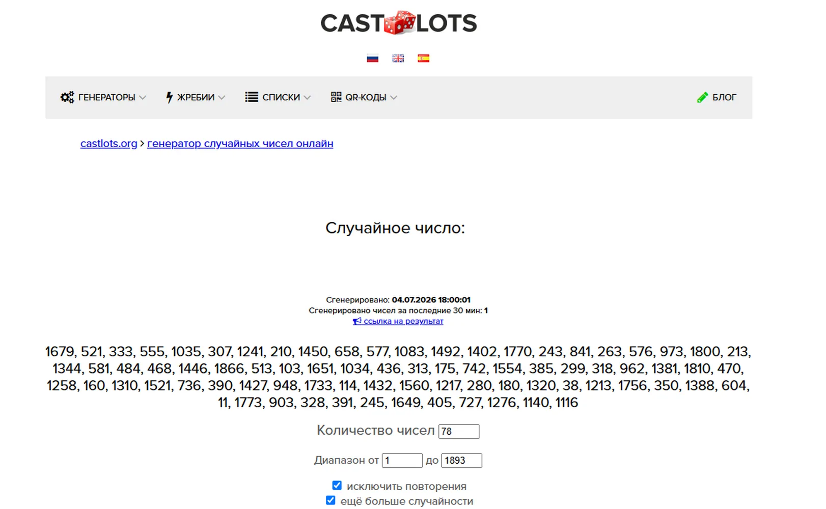Screen dimensions: 826x509
Task: Expand the chevron next to ЖРЕБИИ
Action: [x=222, y=98]
